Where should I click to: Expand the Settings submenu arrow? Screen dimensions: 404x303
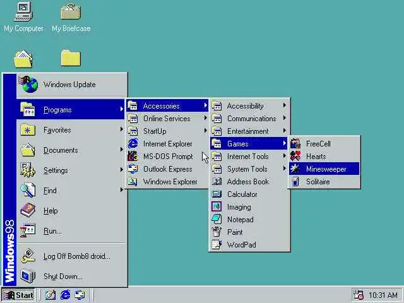121,169
